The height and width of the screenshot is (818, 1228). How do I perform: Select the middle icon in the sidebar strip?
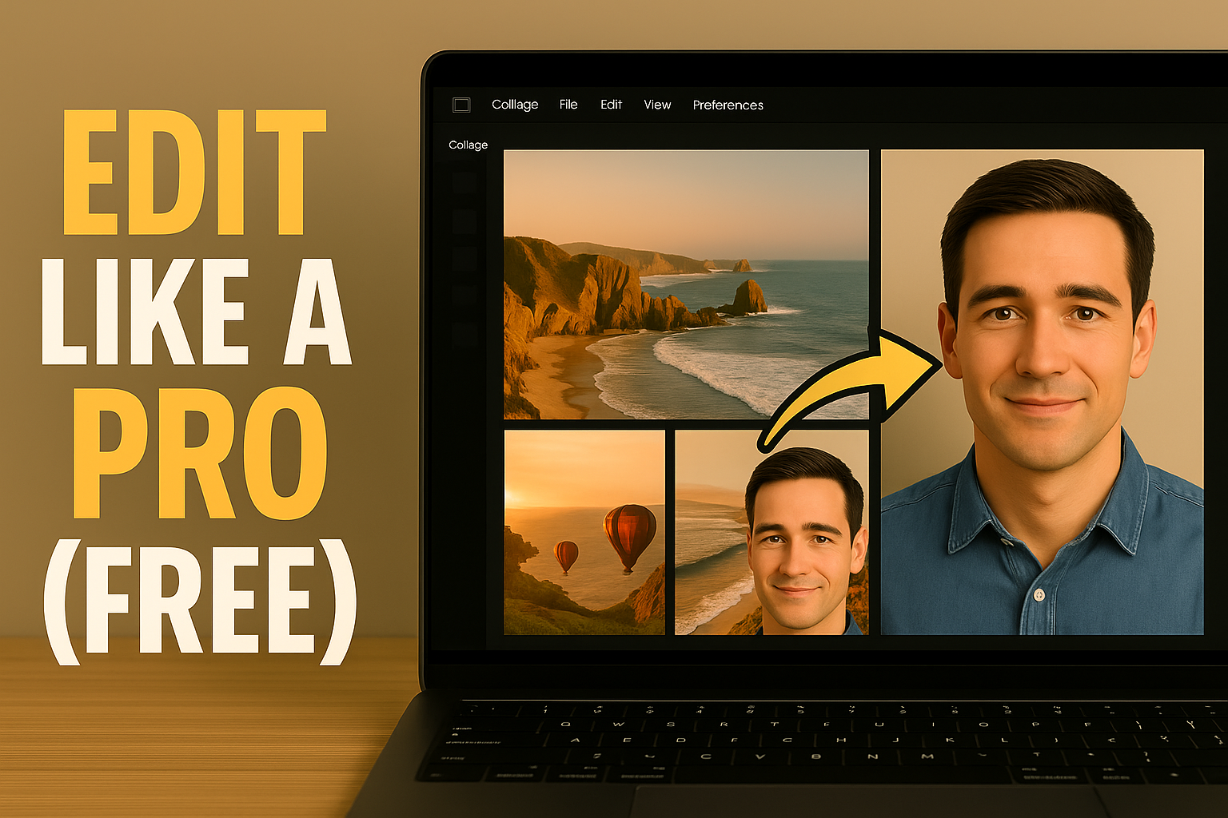point(464,257)
